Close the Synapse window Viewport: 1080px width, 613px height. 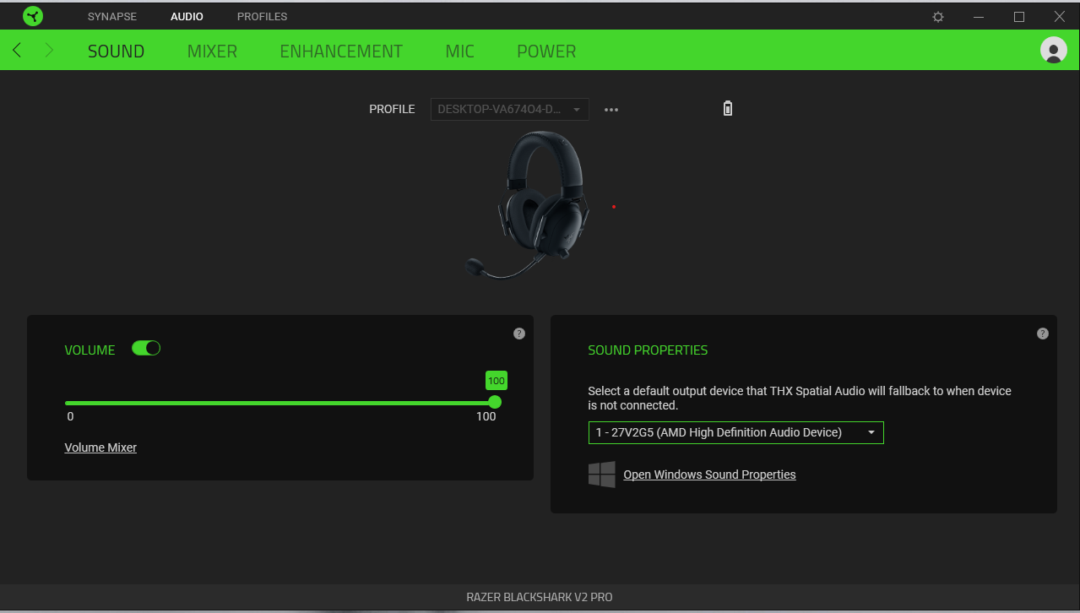(x=1060, y=17)
